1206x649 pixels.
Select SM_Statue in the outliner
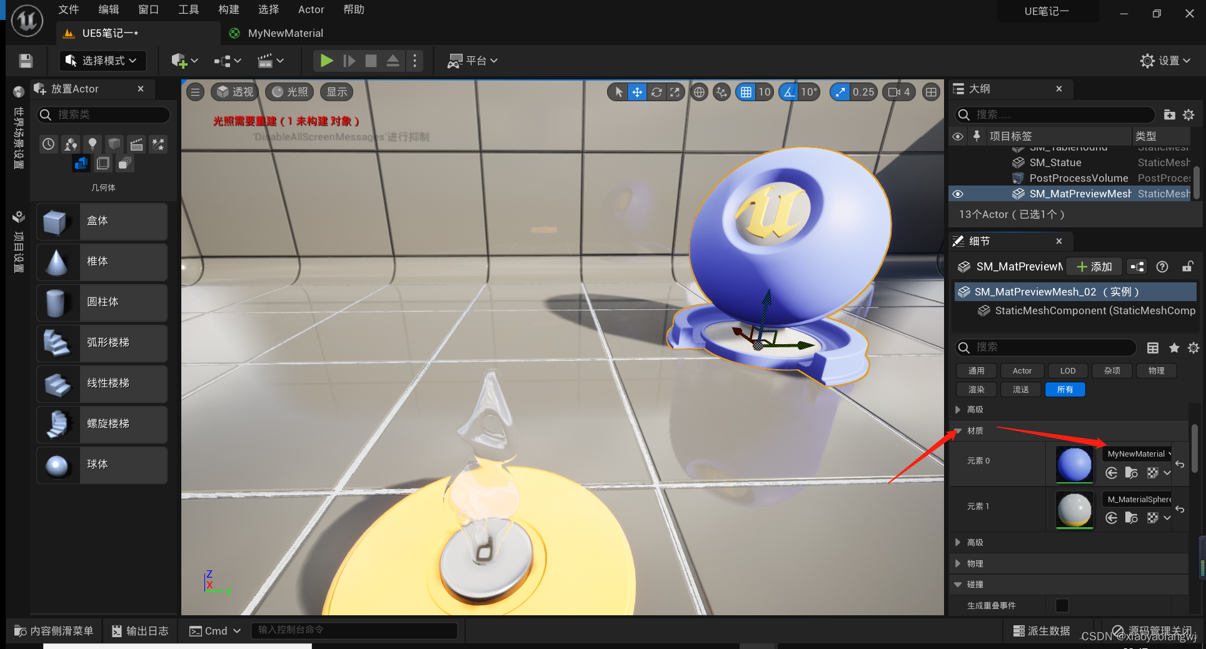pos(1055,162)
